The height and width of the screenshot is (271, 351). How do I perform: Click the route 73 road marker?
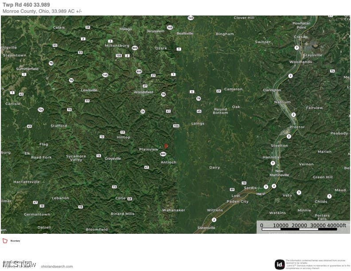click(x=114, y=187)
